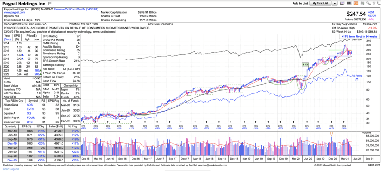
Task: Click the Group RS Rating row
Action: (62, 39)
